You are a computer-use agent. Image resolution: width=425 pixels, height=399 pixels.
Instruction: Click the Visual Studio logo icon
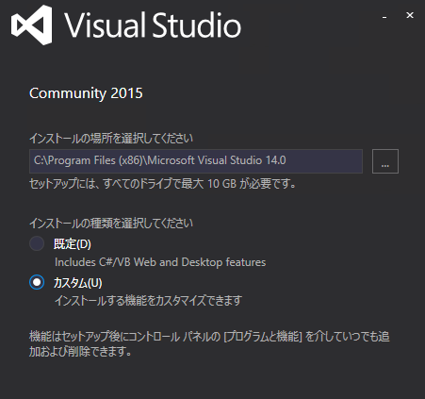[x=32, y=25]
